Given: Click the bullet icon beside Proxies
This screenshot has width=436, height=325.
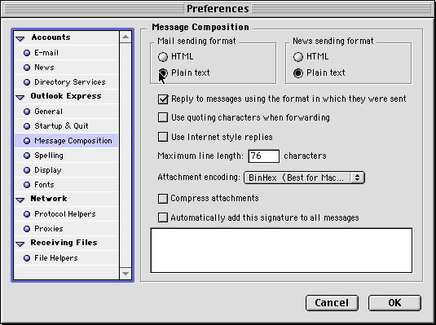Looking at the screenshot, I should tap(27, 229).
